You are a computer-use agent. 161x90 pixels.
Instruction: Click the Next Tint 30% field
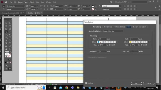click(x=134, y=45)
